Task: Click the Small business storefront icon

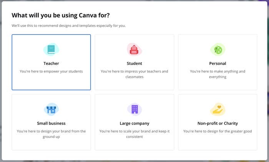Action: point(51,110)
